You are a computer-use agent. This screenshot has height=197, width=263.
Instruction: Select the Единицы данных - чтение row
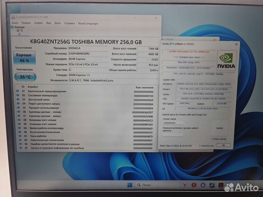click(x=86, y=112)
